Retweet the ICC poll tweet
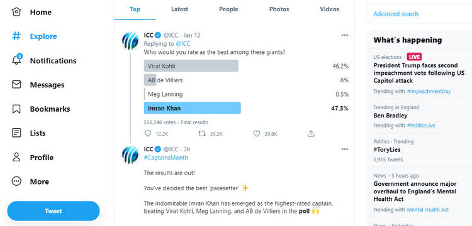 pyautogui.click(x=202, y=134)
